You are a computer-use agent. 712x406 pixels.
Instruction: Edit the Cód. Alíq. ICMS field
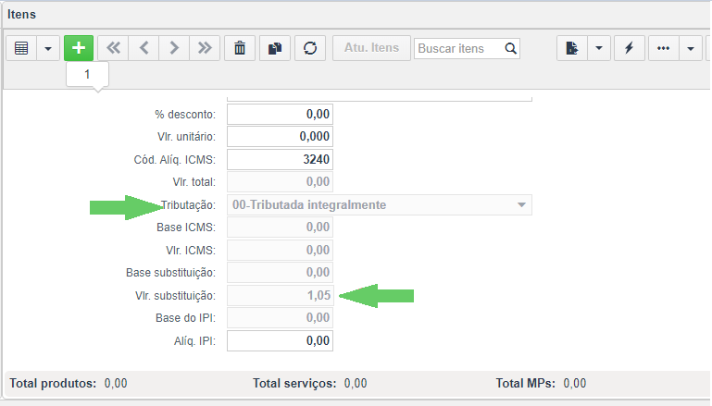pyautogui.click(x=281, y=159)
